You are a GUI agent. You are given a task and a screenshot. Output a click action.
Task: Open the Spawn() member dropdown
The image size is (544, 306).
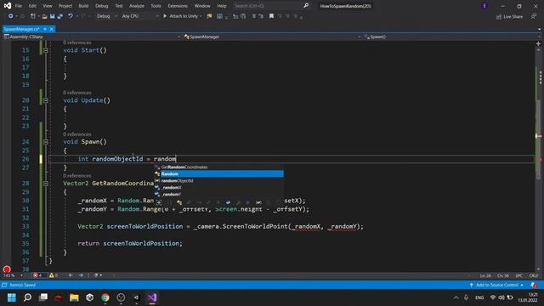tap(451, 37)
